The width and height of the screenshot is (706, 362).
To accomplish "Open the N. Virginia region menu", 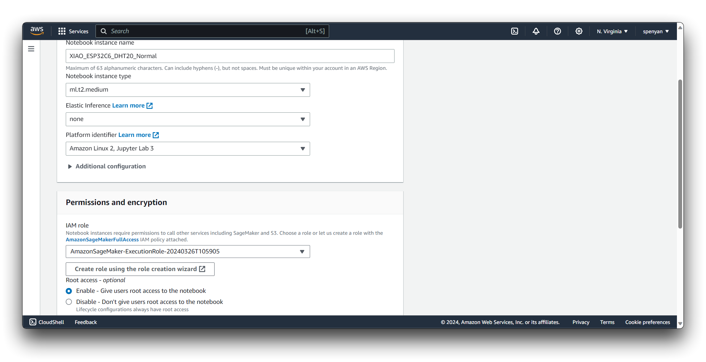I will (x=612, y=31).
